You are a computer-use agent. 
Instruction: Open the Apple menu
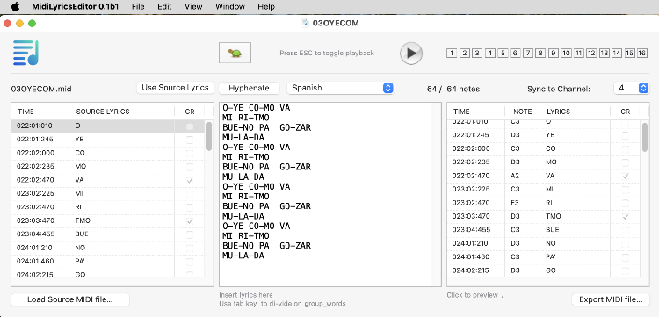tap(15, 6)
